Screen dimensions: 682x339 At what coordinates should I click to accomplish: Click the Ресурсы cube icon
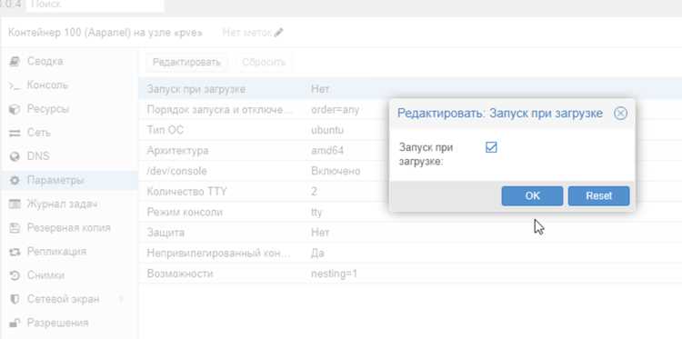pos(15,109)
